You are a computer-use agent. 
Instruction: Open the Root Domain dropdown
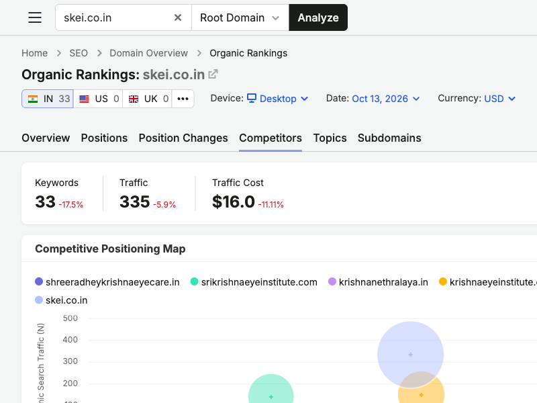coord(240,17)
